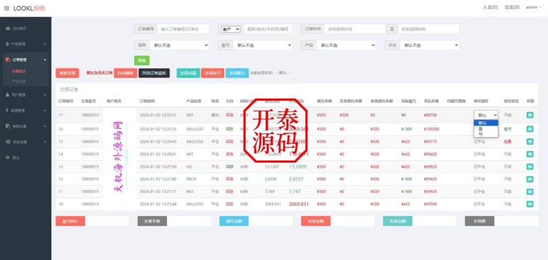Click the 自动刷新 button
The height and width of the screenshot is (260, 548).
[125, 73]
